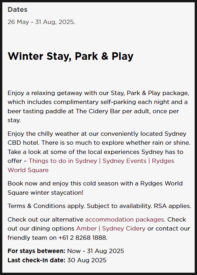Image resolution: width=197 pixels, height=275 pixels.
Task: Click the Dates section heading
Action: tap(18, 10)
